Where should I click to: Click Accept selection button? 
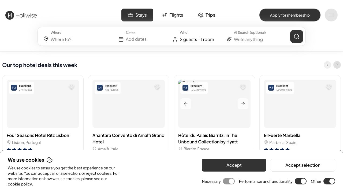tap(303, 165)
